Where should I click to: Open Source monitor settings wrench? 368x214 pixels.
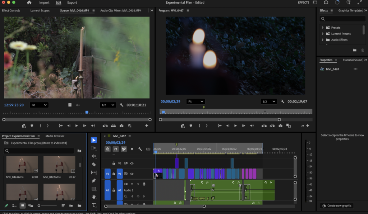point(121,105)
